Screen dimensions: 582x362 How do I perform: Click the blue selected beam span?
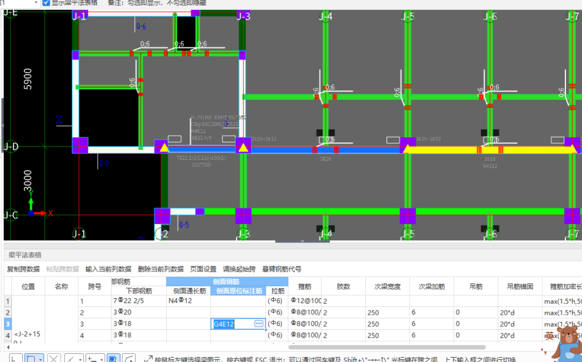tap(326, 150)
